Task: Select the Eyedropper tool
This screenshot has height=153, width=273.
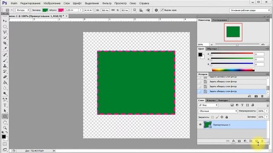Action: coord(5,48)
